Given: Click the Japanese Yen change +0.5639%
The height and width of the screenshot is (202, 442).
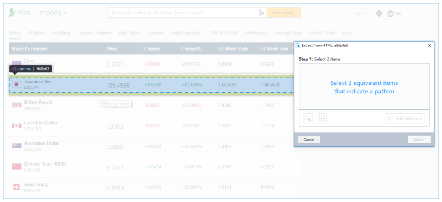Looking at the screenshot, I should coord(192,84).
